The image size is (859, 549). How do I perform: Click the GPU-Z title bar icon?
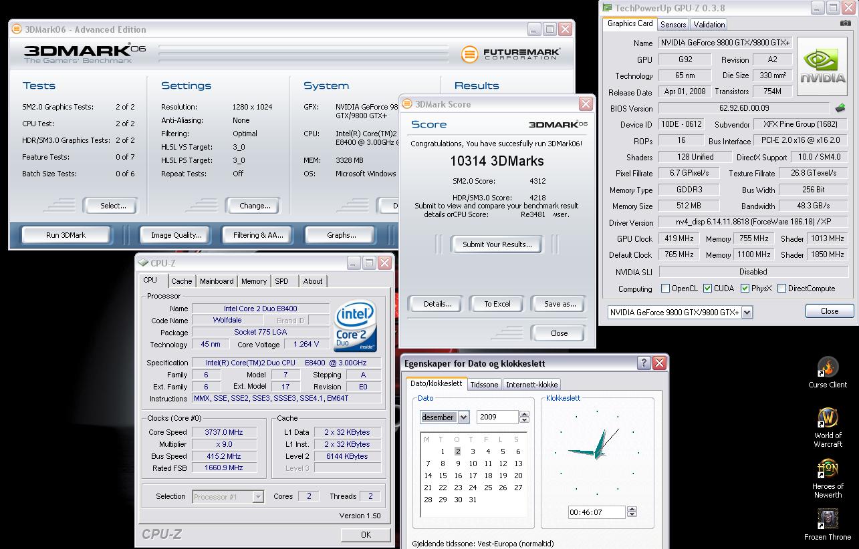pos(607,8)
